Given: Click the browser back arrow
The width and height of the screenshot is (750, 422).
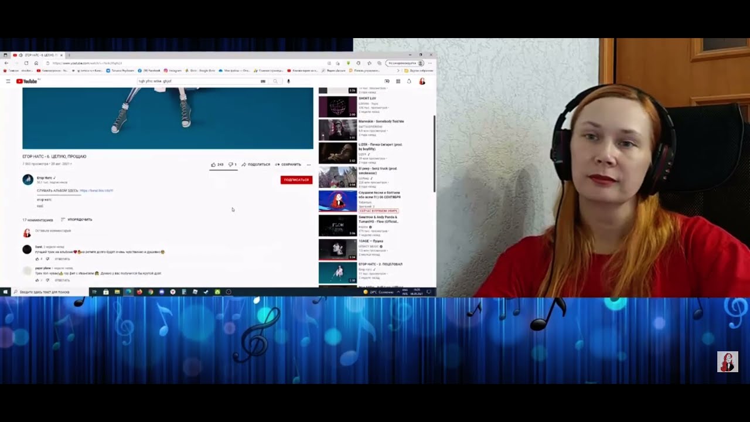Looking at the screenshot, I should pos(6,63).
